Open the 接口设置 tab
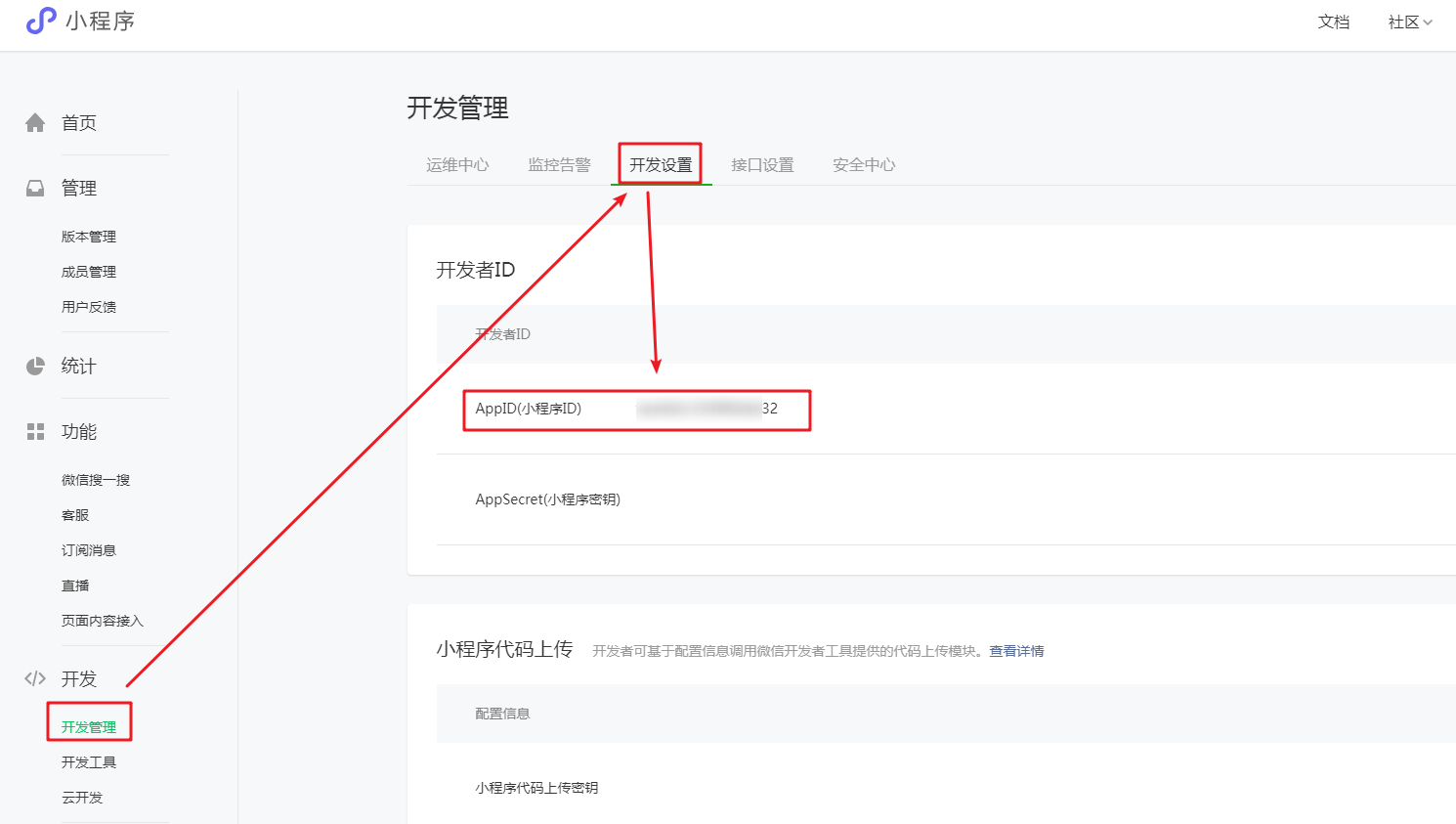 pos(762,165)
